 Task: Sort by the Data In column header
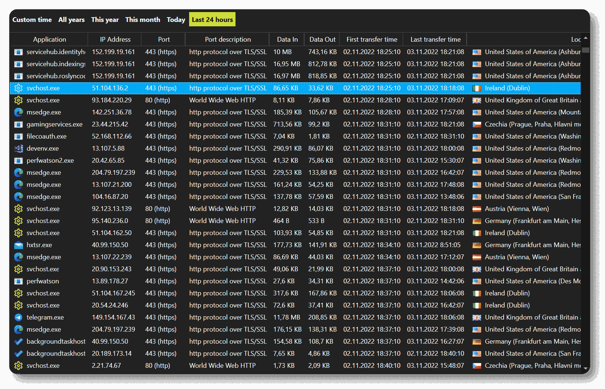[287, 39]
